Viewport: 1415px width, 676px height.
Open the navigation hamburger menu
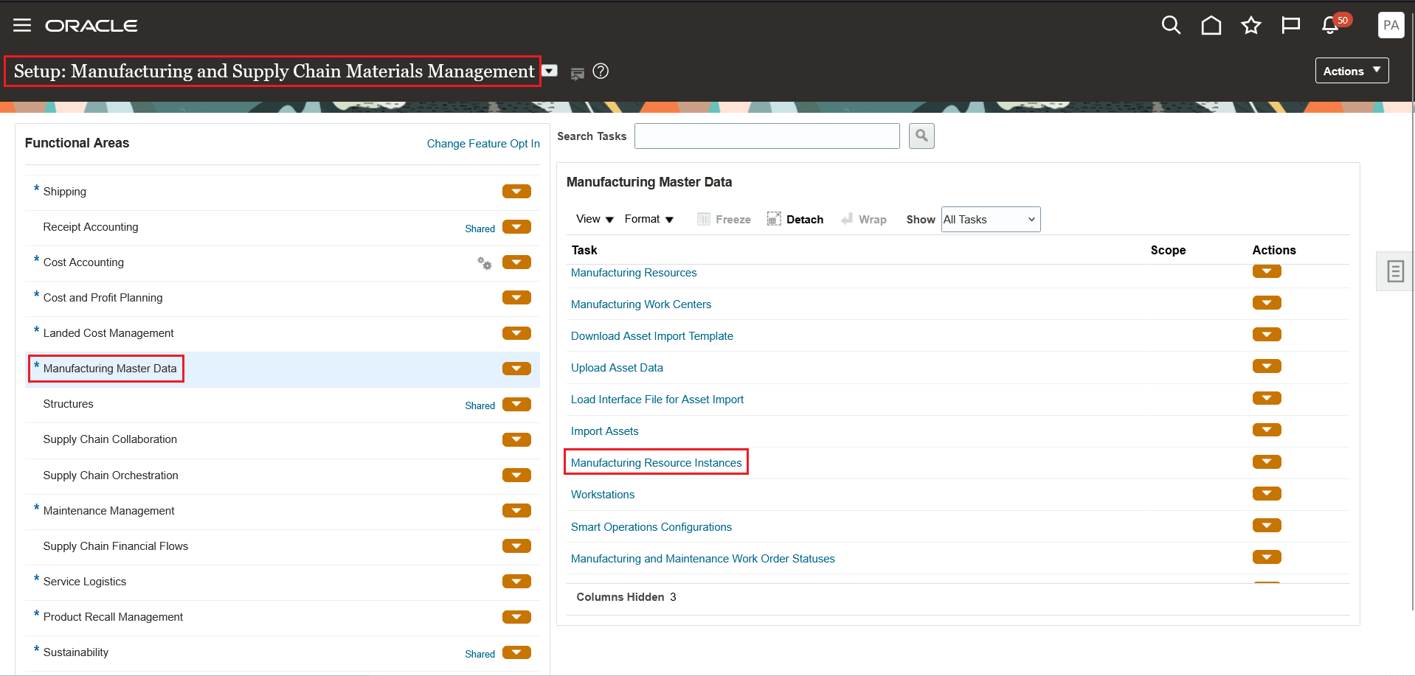22,24
